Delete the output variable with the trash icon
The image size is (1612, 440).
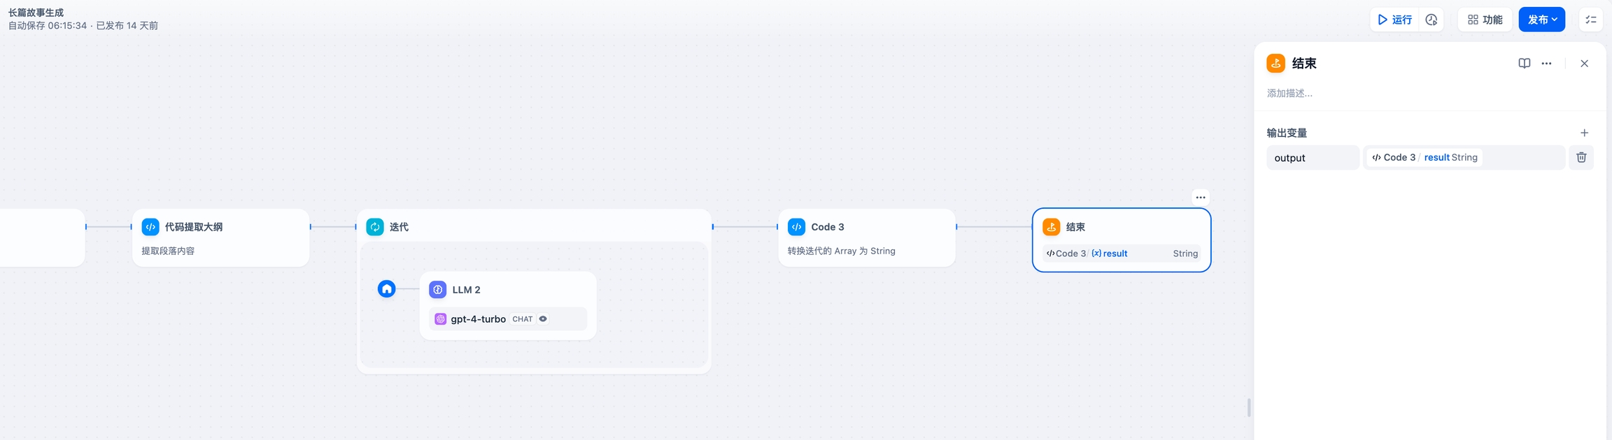coord(1581,157)
